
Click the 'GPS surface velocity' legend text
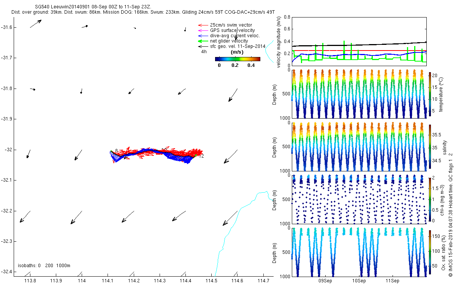click(x=232, y=30)
